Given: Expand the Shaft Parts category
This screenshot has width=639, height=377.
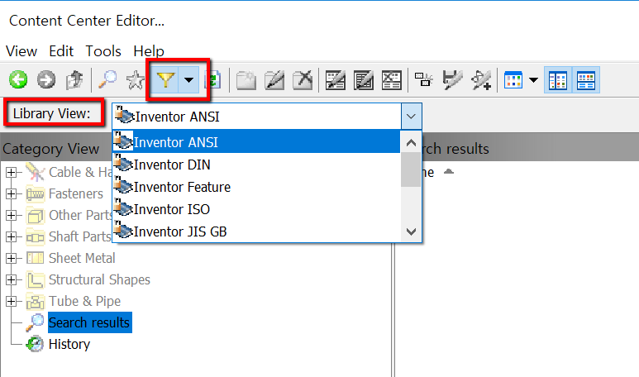Looking at the screenshot, I should coord(12,236).
